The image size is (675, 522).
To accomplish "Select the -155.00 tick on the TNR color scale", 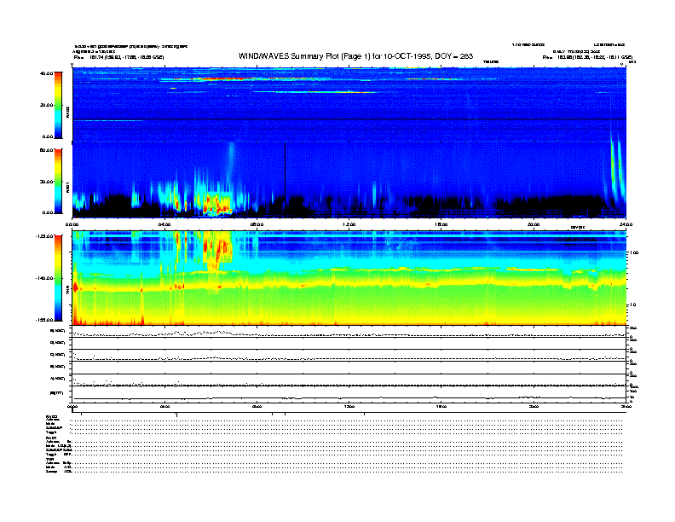I will pyautogui.click(x=44, y=320).
